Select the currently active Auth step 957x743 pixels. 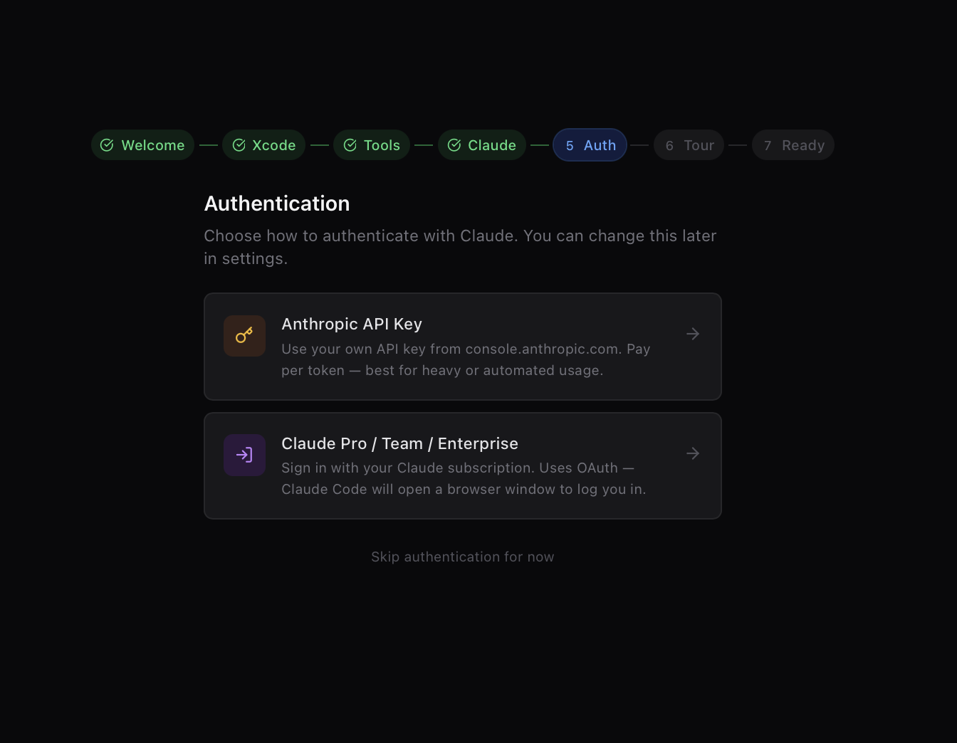[590, 144]
